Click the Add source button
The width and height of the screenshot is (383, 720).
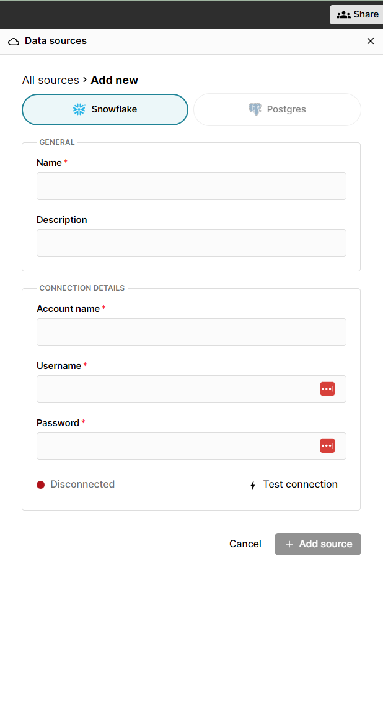tap(317, 544)
